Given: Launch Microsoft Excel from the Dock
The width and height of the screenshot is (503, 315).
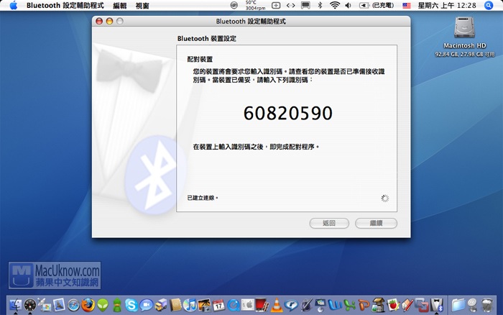Looking at the screenshot, I should (x=350, y=305).
